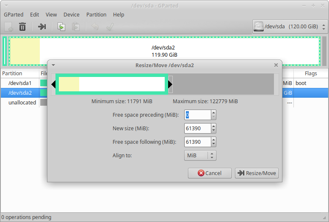Image resolution: width=329 pixels, height=222 pixels.
Task: Decrease New size value
Action: click(213, 131)
